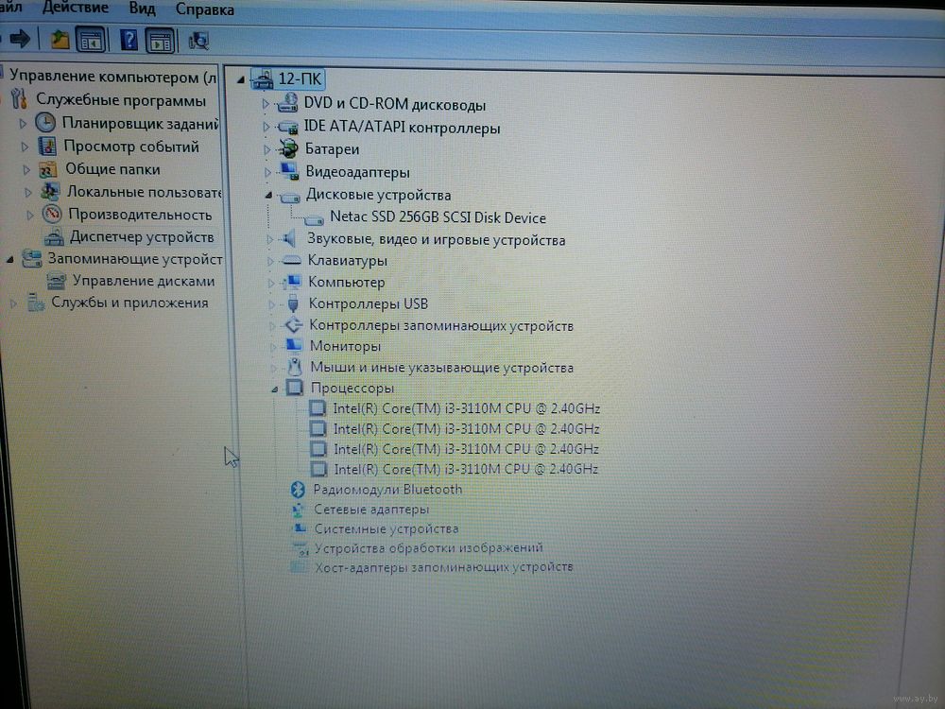Expand the Просмотр событий node
945x709 pixels.
point(25,147)
